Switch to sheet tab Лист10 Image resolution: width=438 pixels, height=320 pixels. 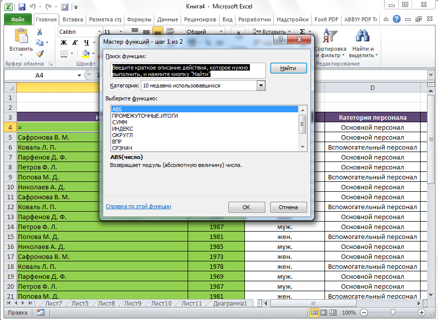click(161, 304)
